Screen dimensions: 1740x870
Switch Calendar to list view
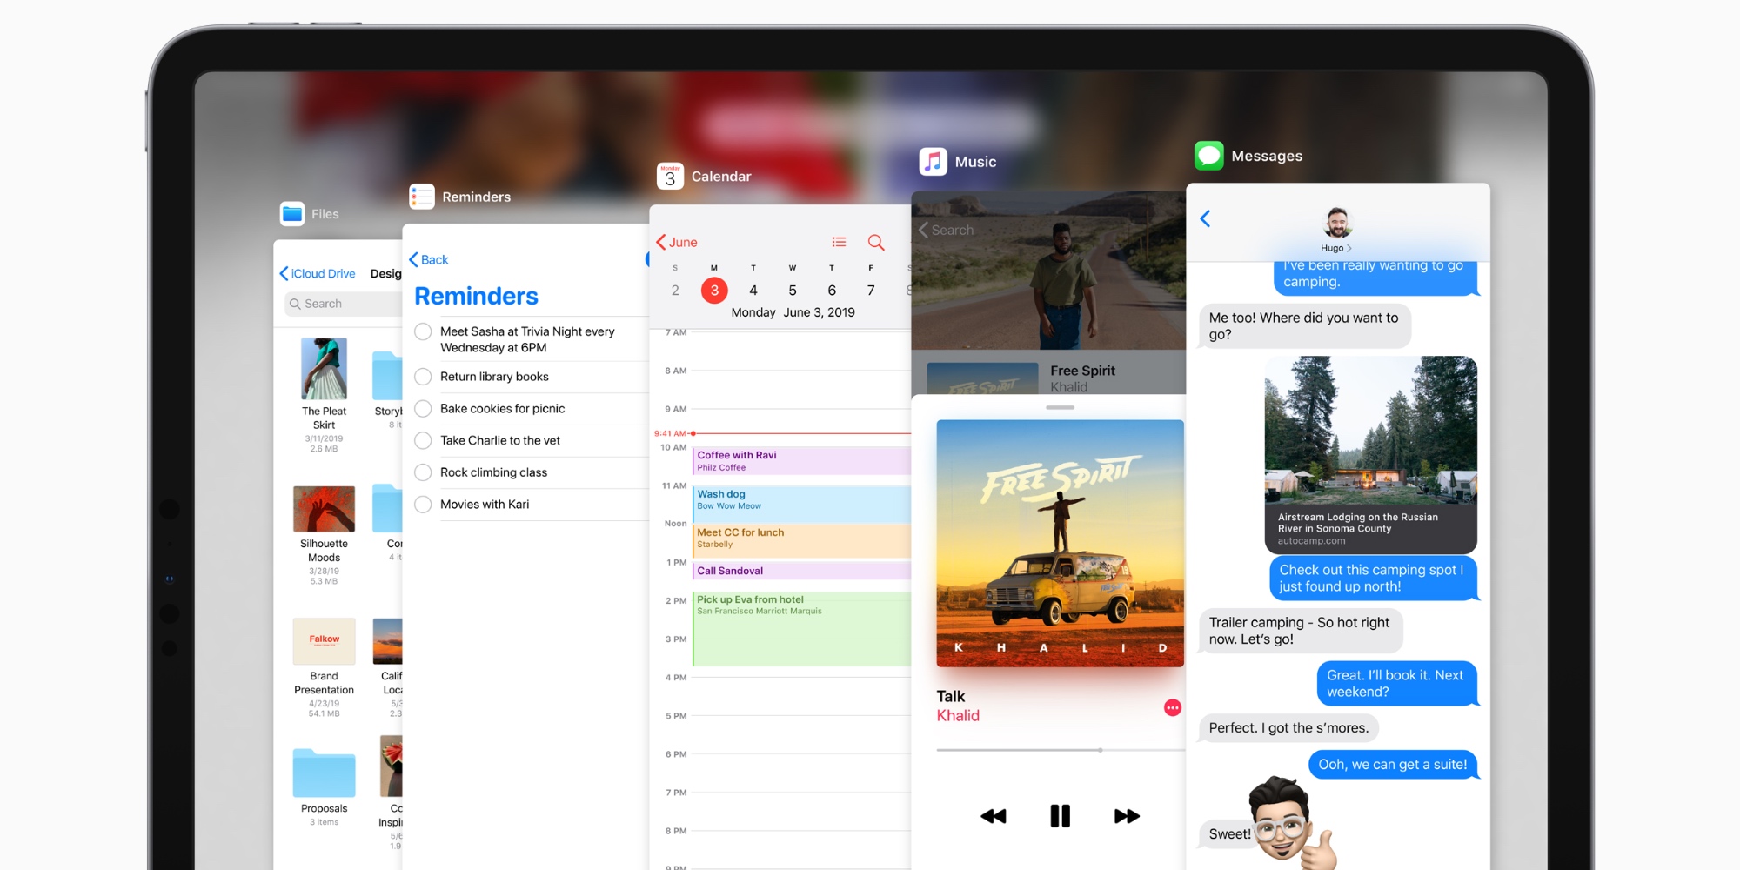click(838, 241)
